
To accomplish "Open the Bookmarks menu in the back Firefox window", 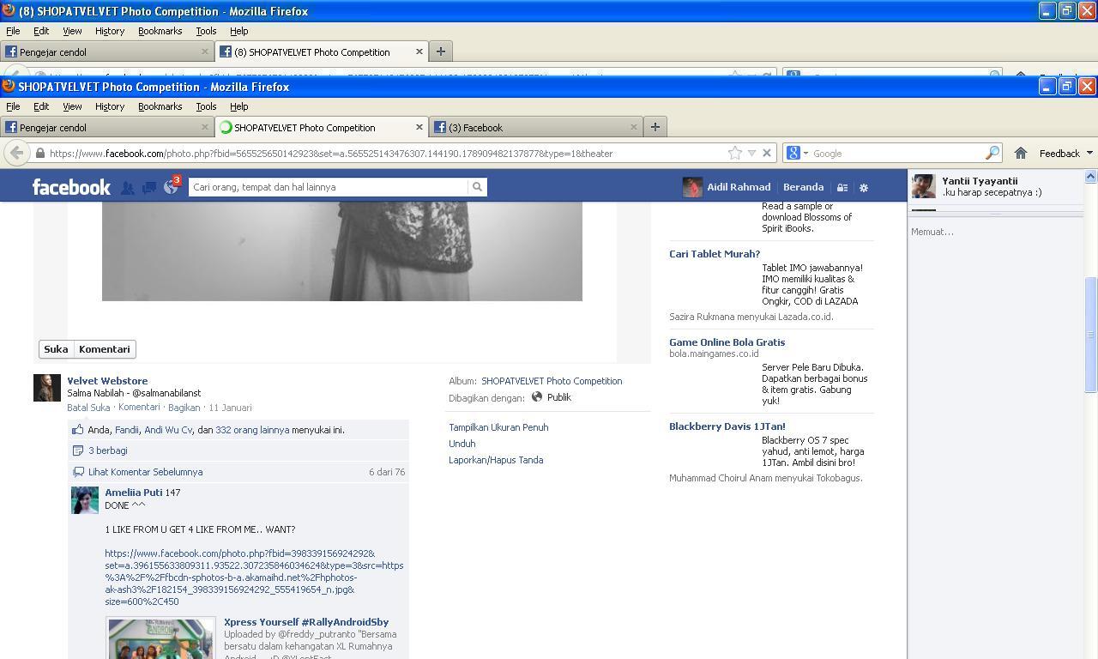I will [x=160, y=31].
